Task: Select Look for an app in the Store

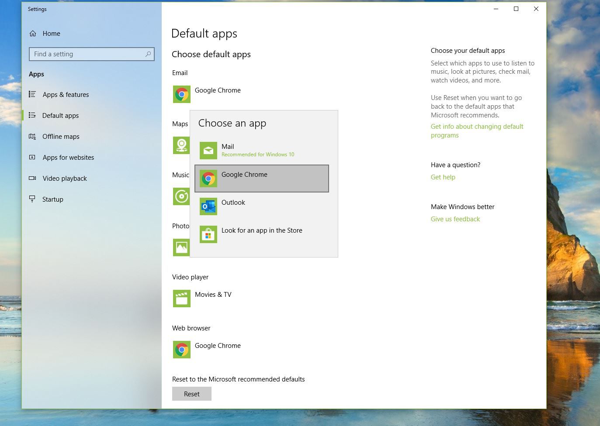Action: point(262,234)
